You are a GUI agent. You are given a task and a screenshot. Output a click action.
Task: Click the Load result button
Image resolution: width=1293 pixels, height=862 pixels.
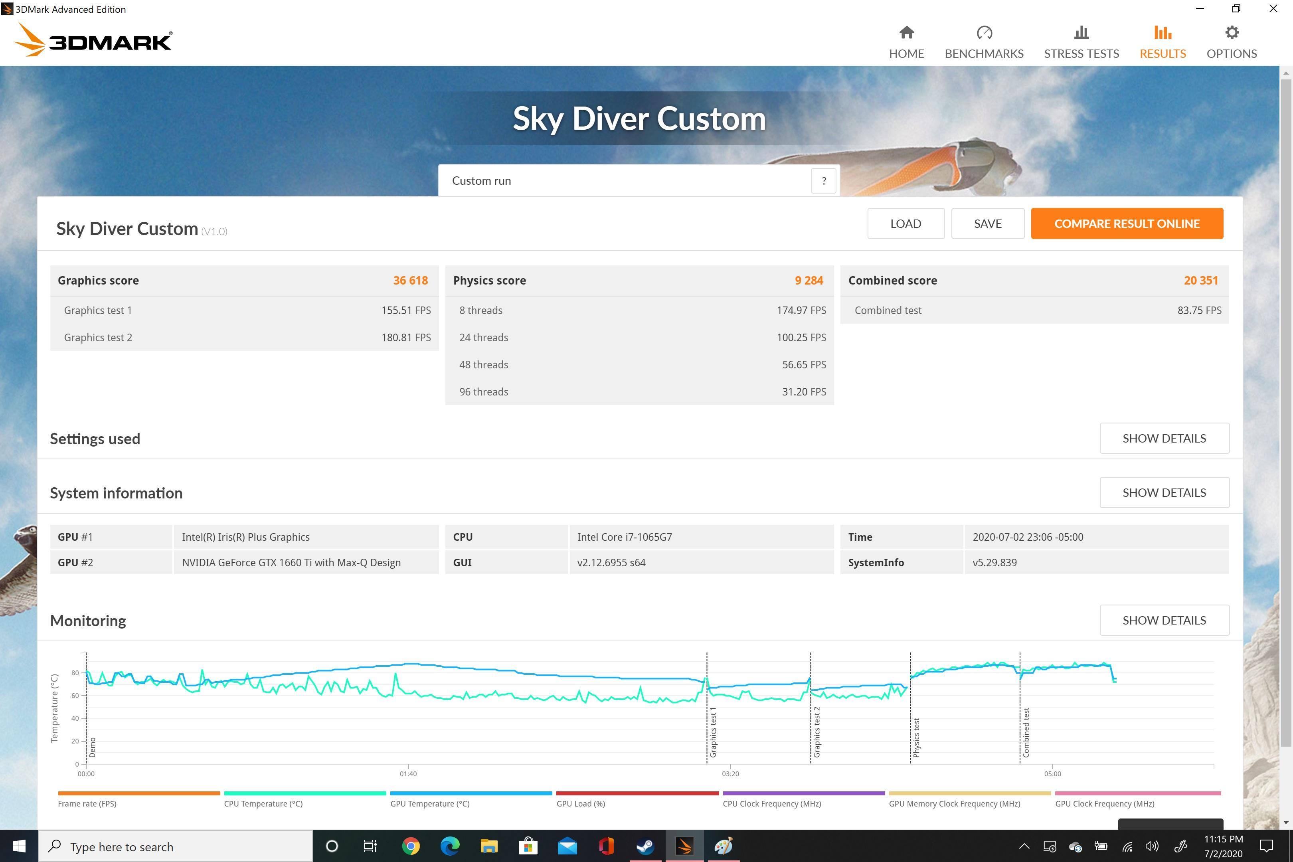905,224
